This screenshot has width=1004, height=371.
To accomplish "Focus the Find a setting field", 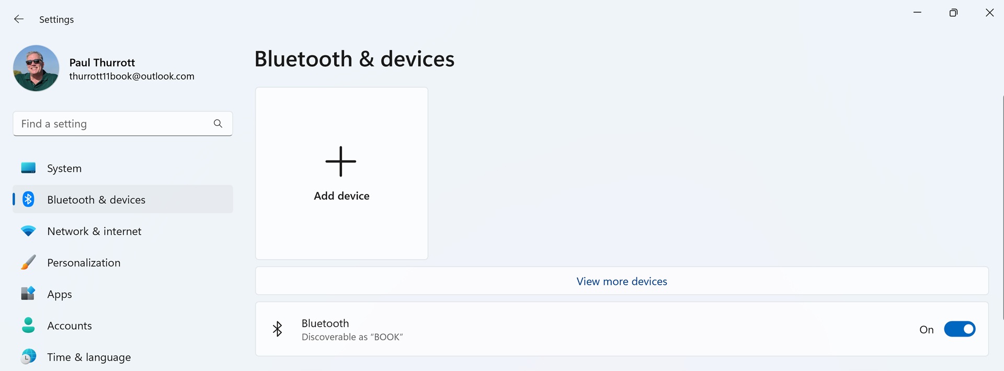I will (123, 124).
